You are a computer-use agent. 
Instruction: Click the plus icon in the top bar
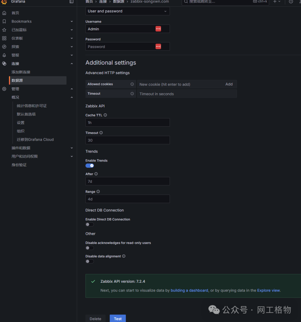[x=275, y=2]
